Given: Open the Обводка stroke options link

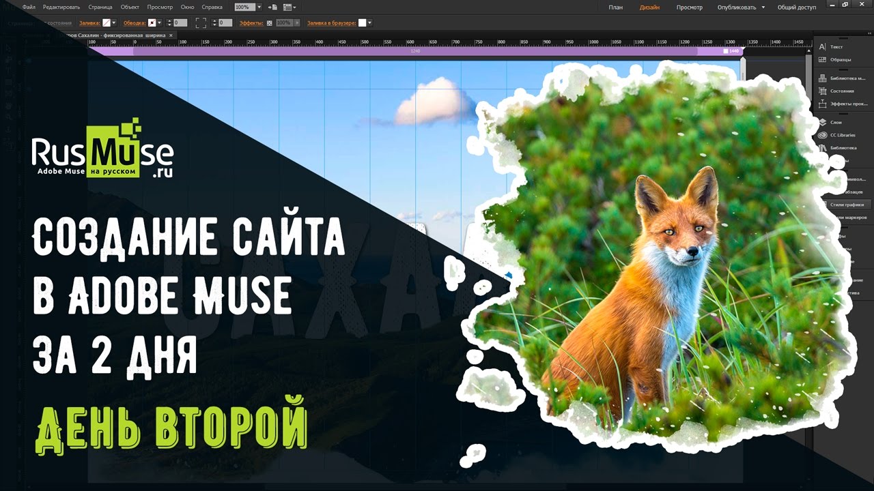Looking at the screenshot, I should tap(135, 23).
